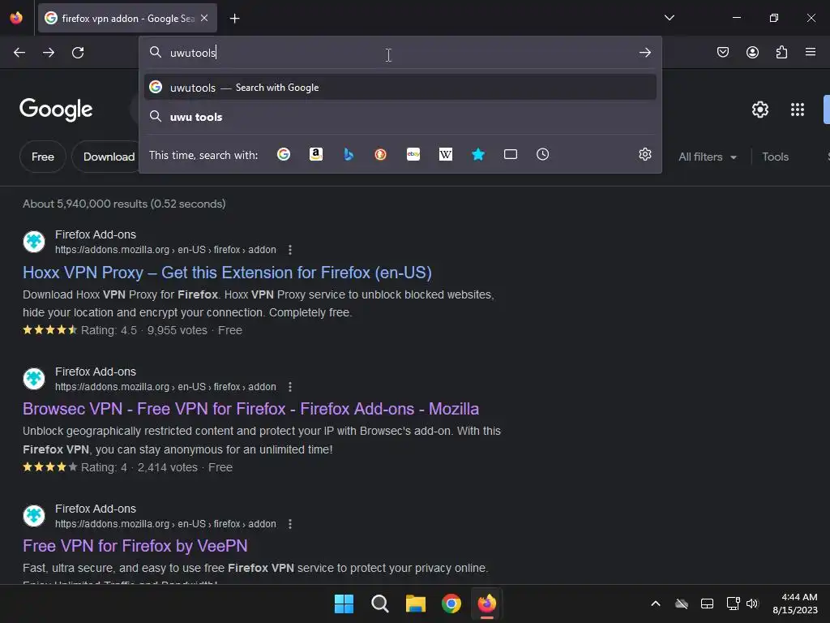Open the Tools search option

pos(775,157)
